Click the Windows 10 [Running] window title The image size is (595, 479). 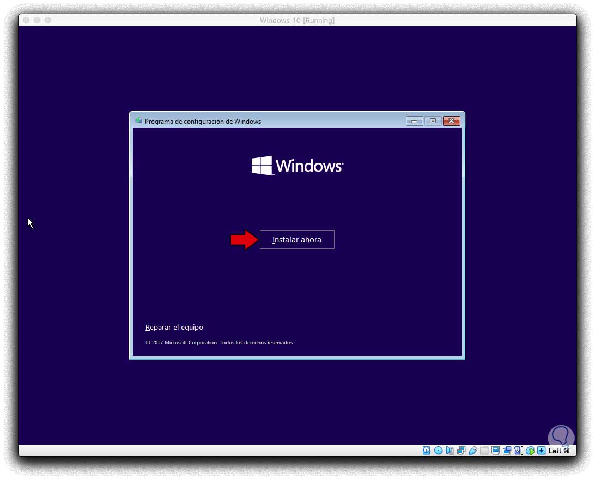(x=297, y=21)
